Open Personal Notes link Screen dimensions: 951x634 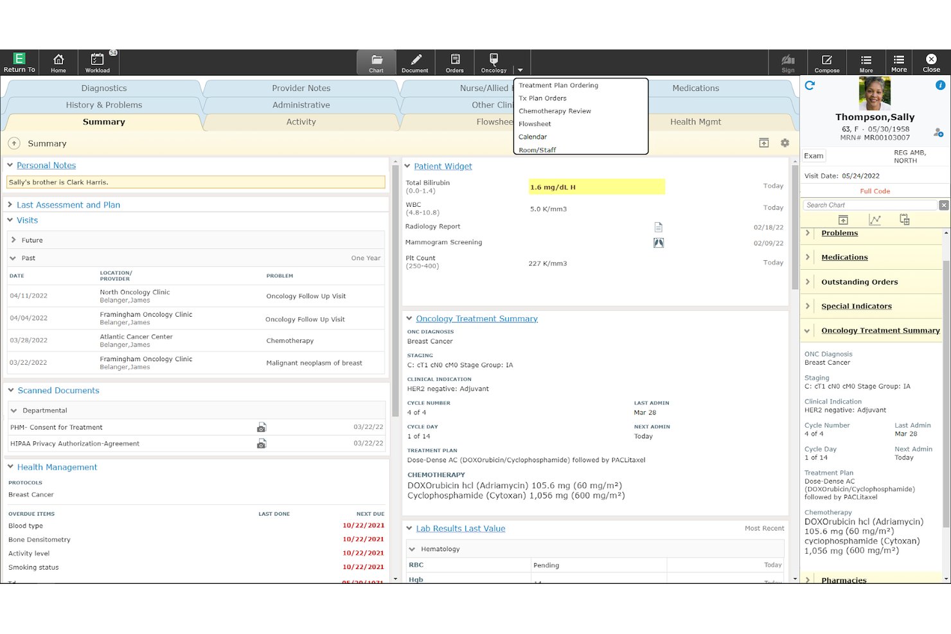point(46,165)
